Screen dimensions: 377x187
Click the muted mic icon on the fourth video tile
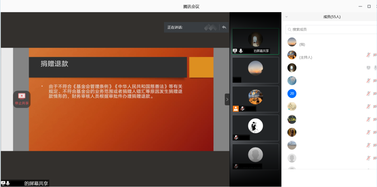coord(236,138)
